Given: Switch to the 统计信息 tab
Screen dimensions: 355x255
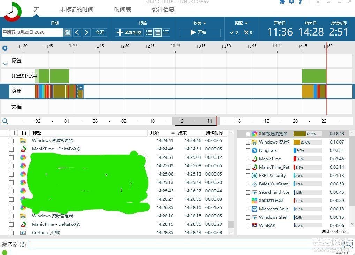Looking at the screenshot, I should [163, 10].
